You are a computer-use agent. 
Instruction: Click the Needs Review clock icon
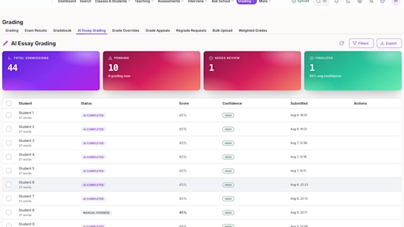pos(211,58)
